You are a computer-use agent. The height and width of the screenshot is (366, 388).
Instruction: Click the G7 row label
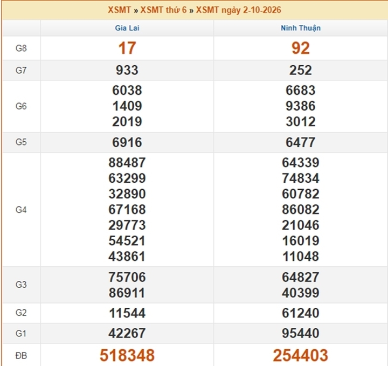(21, 70)
